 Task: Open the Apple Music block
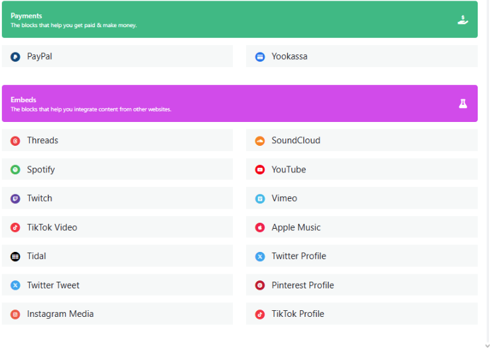point(362,227)
